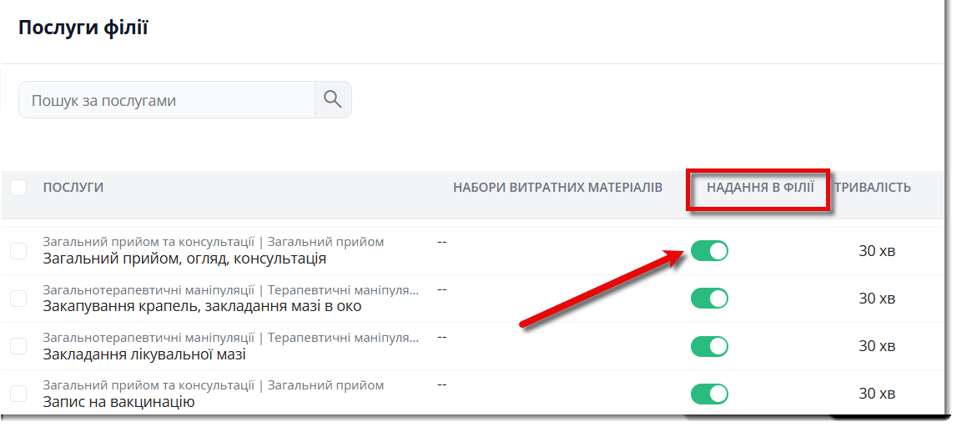957x427 pixels.
Task: Check the box for Закладання лікувальної мазі
Action: (18, 346)
